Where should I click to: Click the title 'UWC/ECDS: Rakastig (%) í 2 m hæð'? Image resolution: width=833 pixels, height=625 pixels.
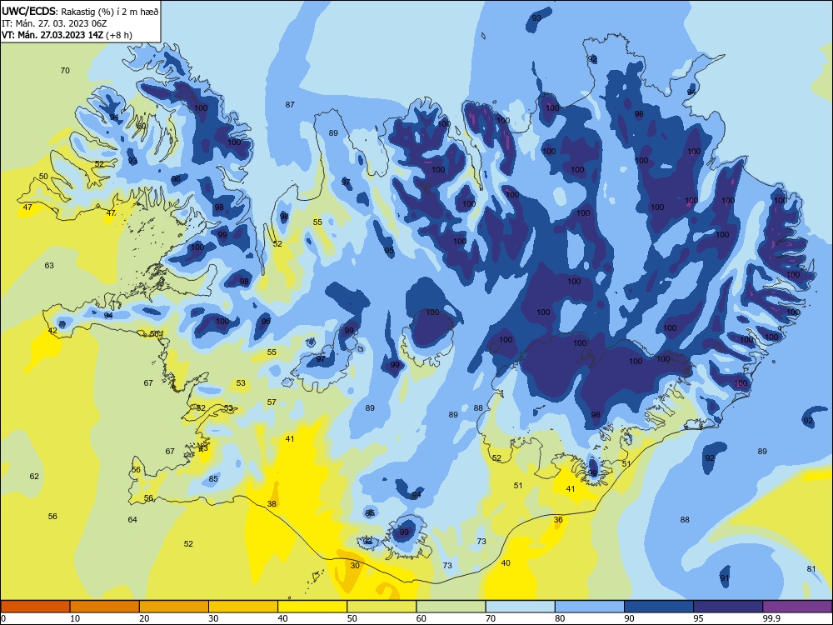[80, 11]
